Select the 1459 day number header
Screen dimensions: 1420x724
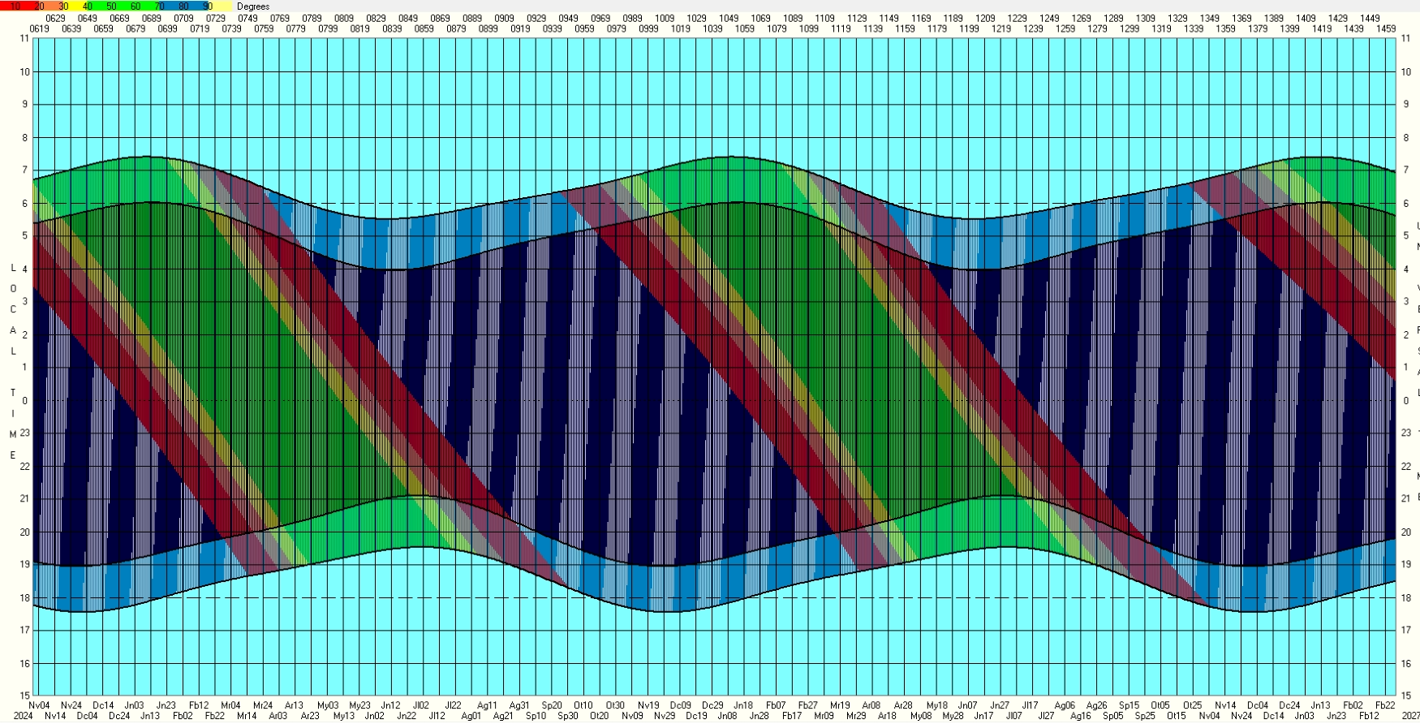pyautogui.click(x=1386, y=28)
